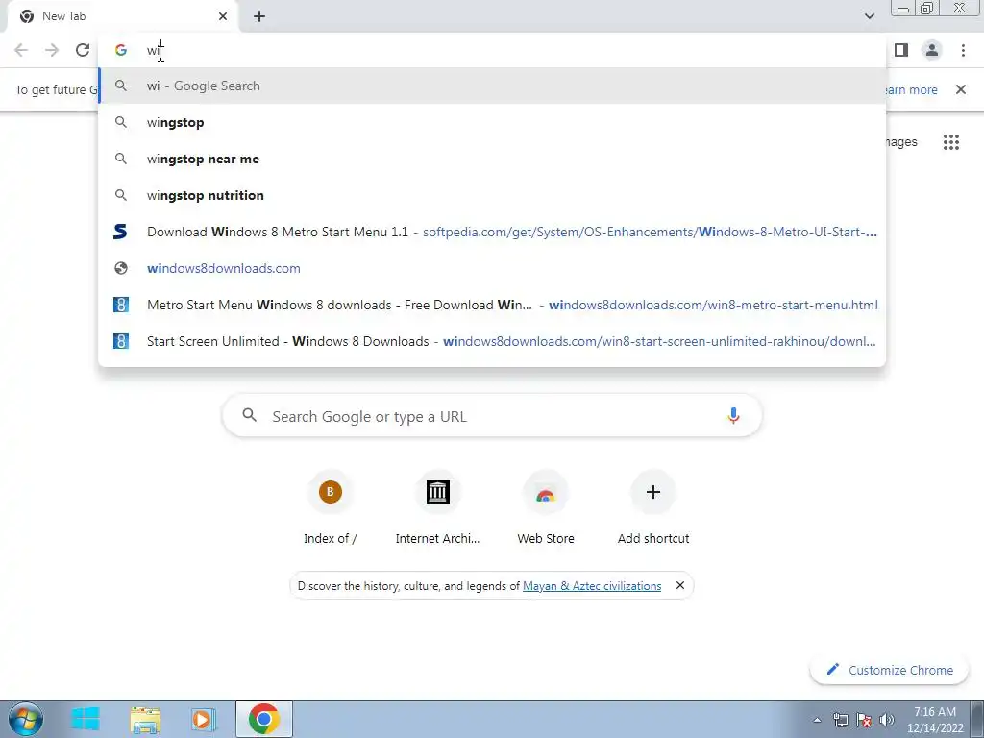Click Show desktop strip beside the clock
Viewport: 984px width, 738px height.
977,719
